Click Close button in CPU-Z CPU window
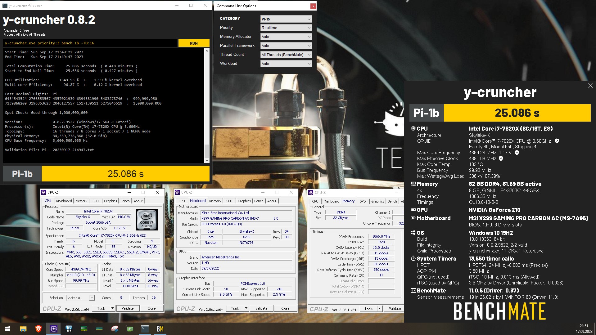This screenshot has width=596, height=335. pos(151,308)
